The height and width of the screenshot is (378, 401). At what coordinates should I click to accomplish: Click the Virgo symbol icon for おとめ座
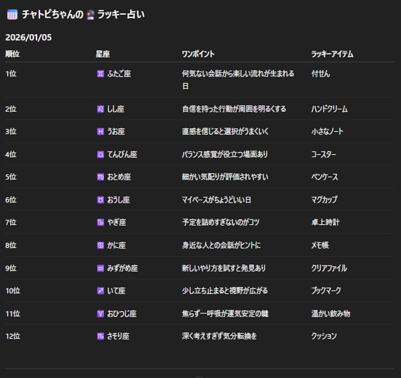(101, 177)
